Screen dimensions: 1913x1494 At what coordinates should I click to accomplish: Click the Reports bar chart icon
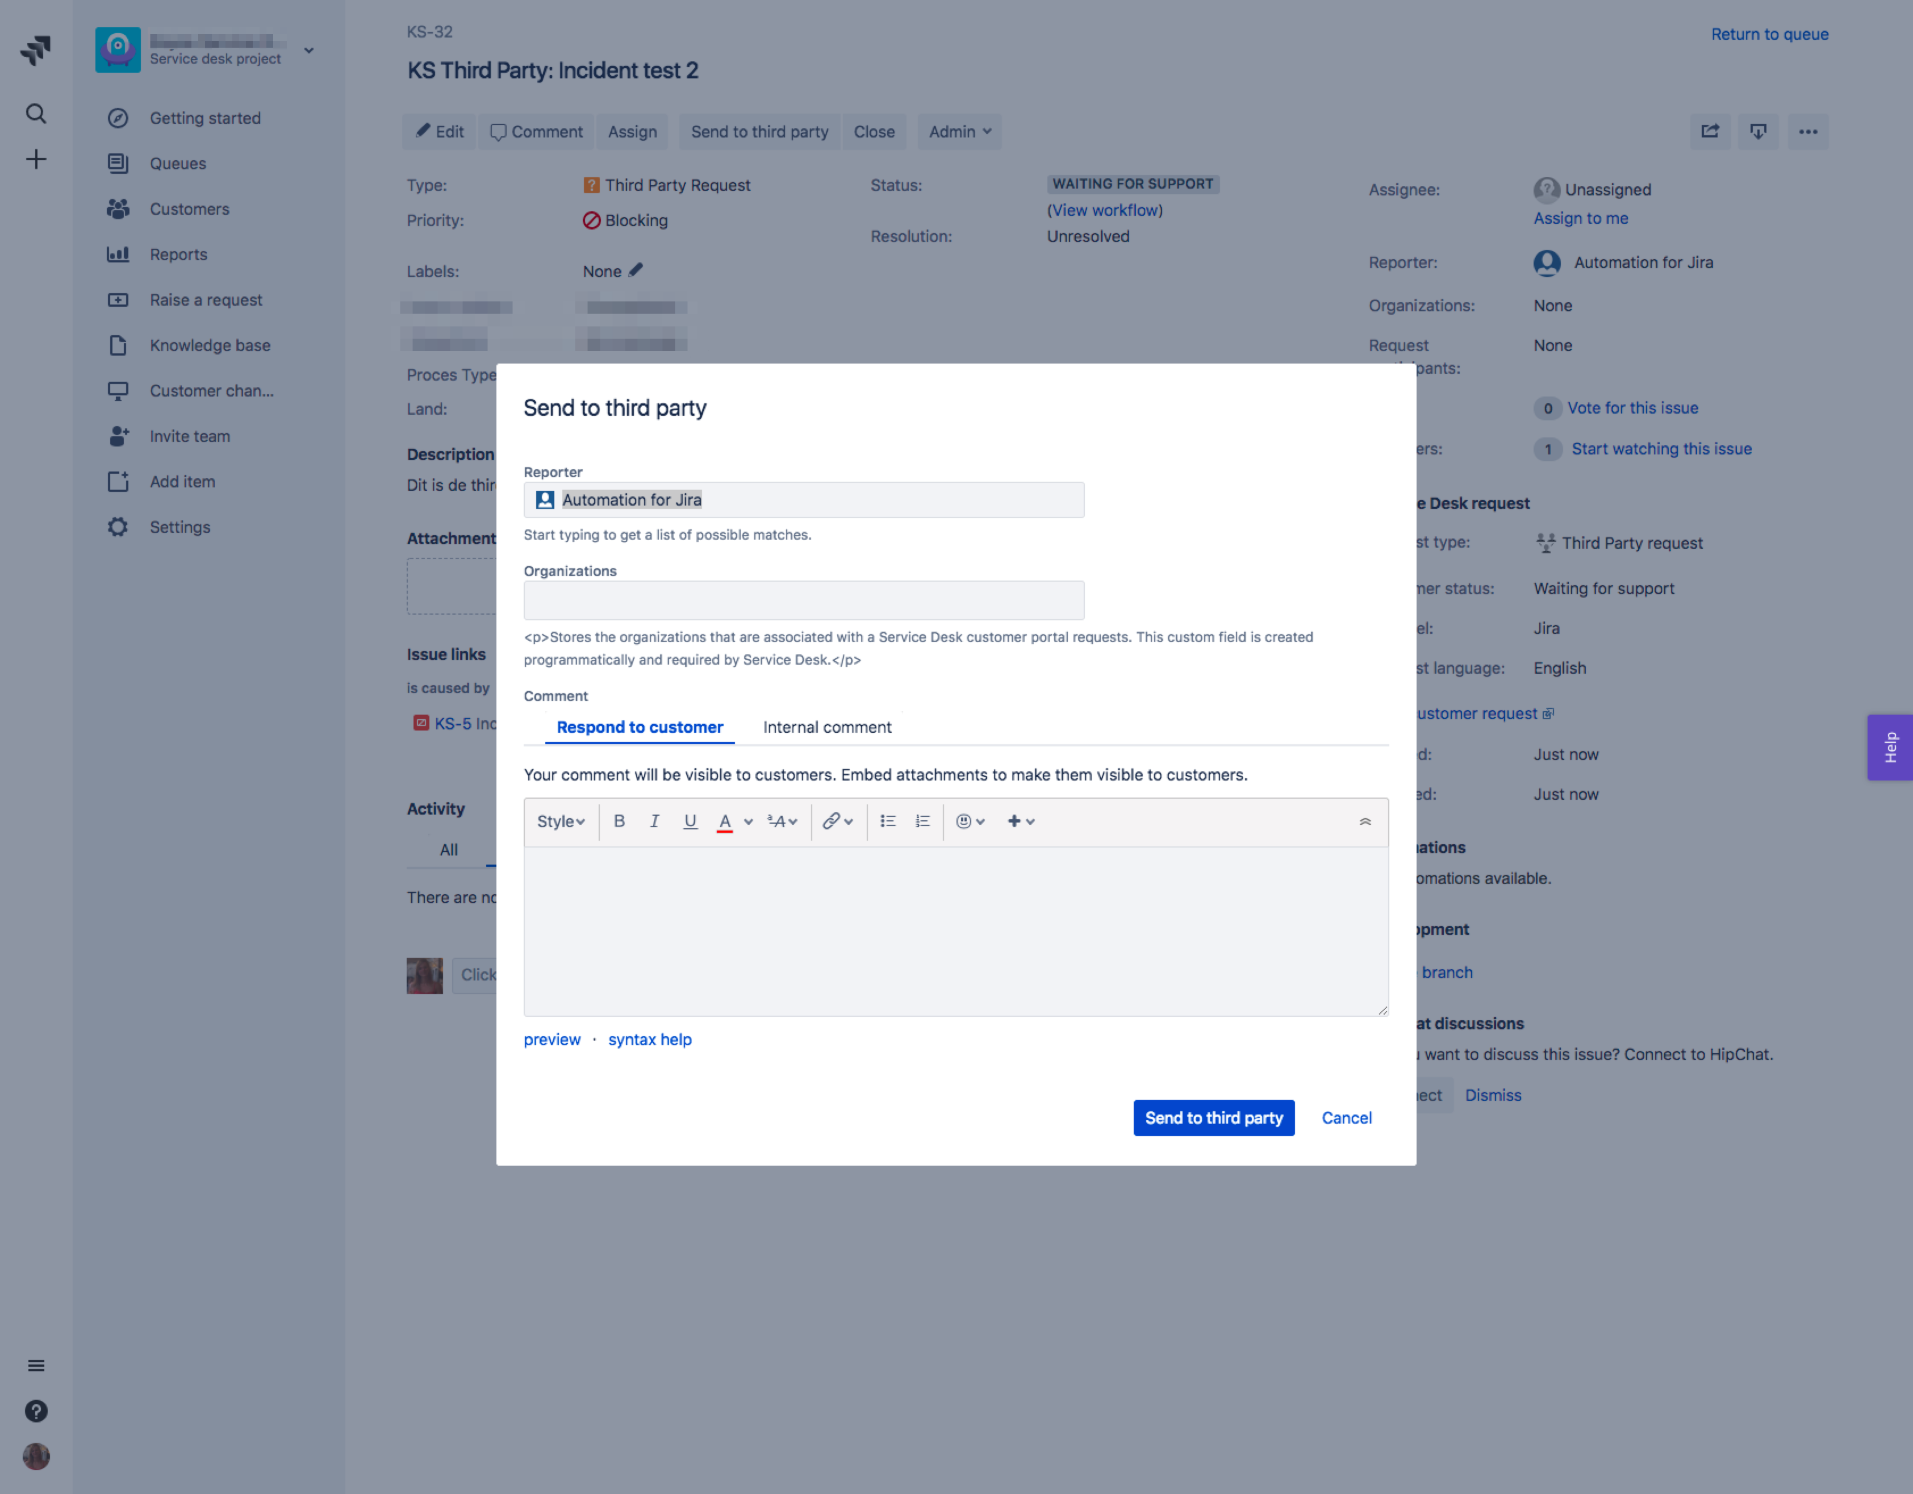[x=118, y=254]
